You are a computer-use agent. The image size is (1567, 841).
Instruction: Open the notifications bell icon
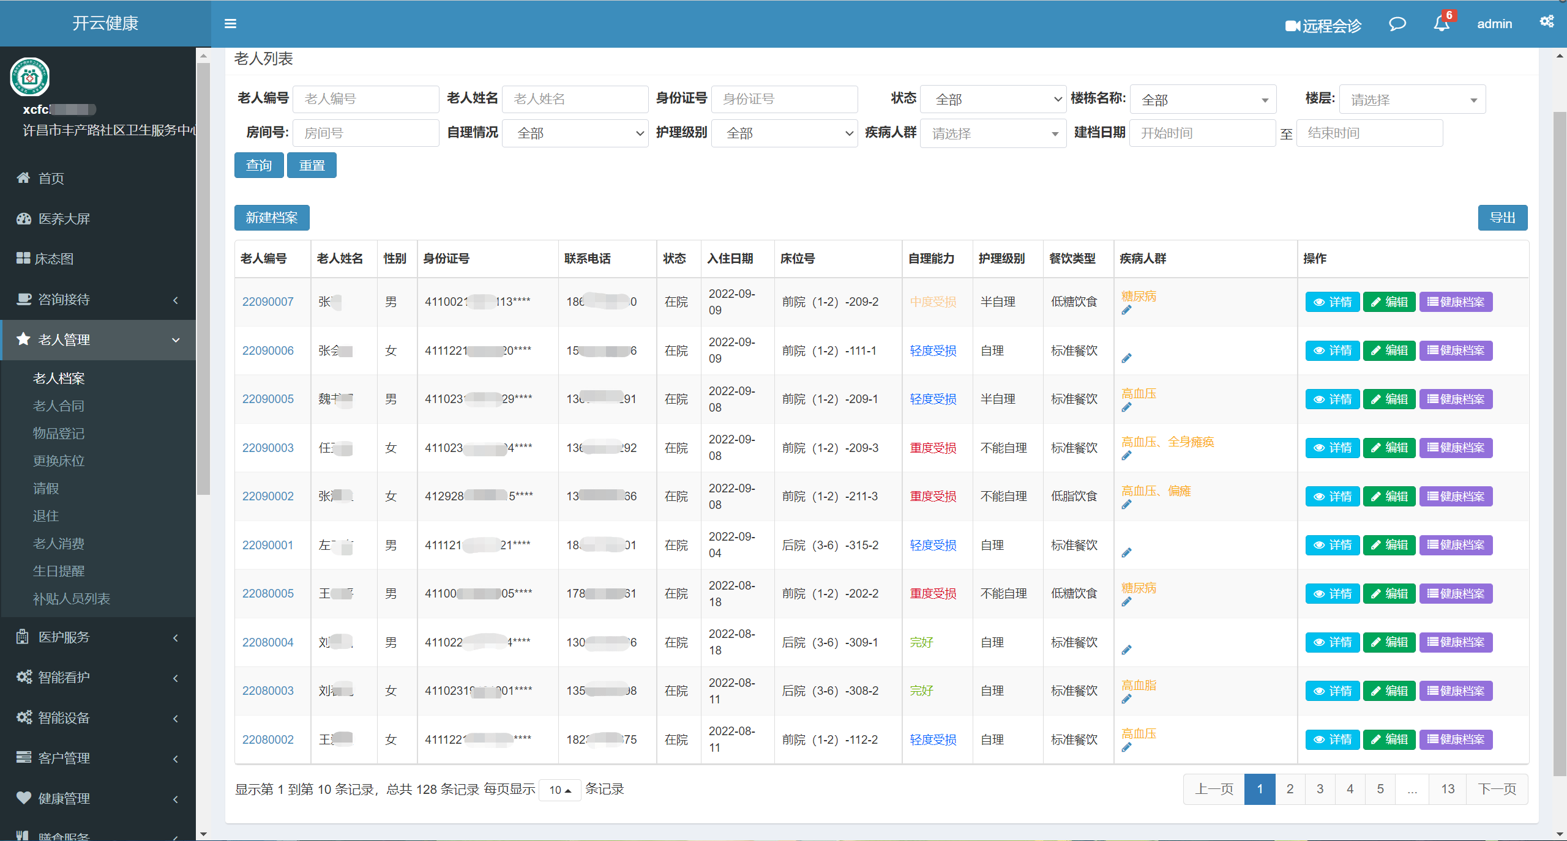point(1442,23)
